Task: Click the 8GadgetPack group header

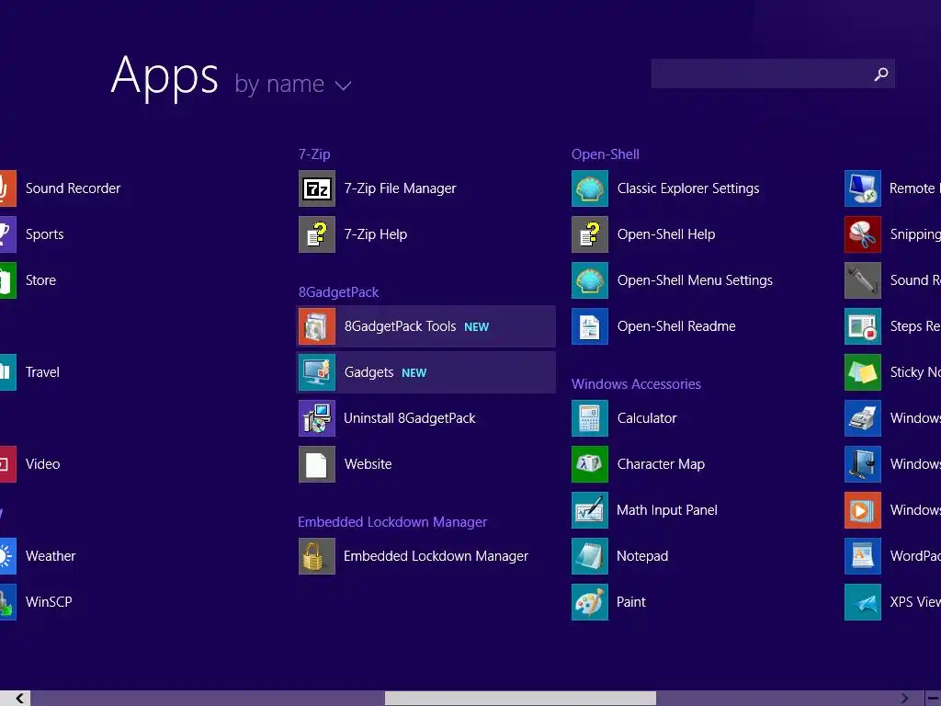Action: pos(338,292)
